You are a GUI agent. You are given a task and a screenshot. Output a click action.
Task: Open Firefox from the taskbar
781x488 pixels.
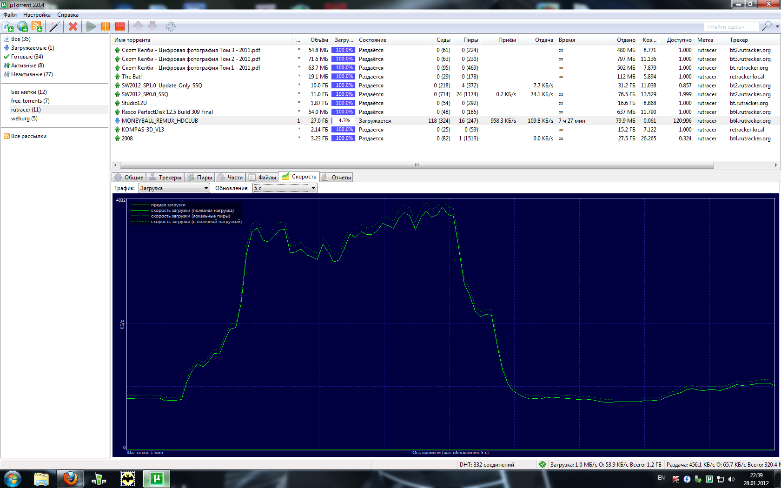pyautogui.click(x=70, y=478)
